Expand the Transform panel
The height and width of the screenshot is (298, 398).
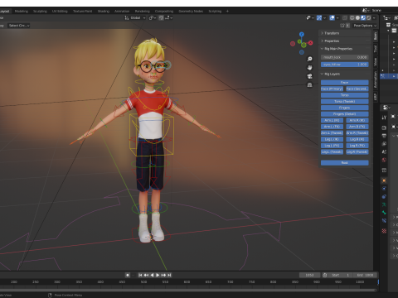point(344,33)
